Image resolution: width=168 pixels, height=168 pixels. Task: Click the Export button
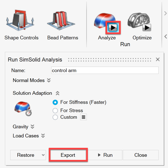coord(68,155)
